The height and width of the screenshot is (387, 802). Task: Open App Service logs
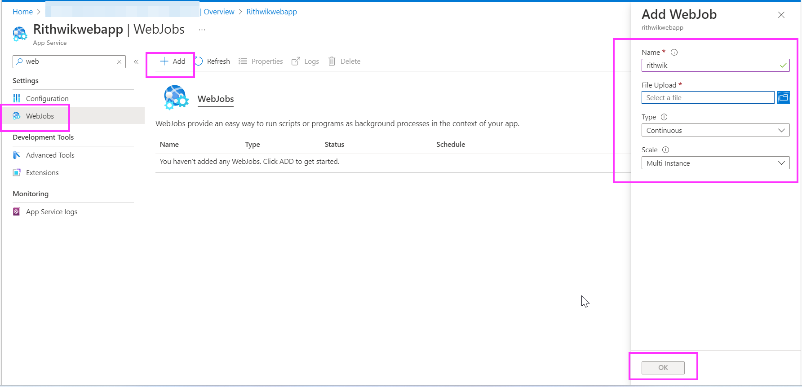pyautogui.click(x=51, y=212)
